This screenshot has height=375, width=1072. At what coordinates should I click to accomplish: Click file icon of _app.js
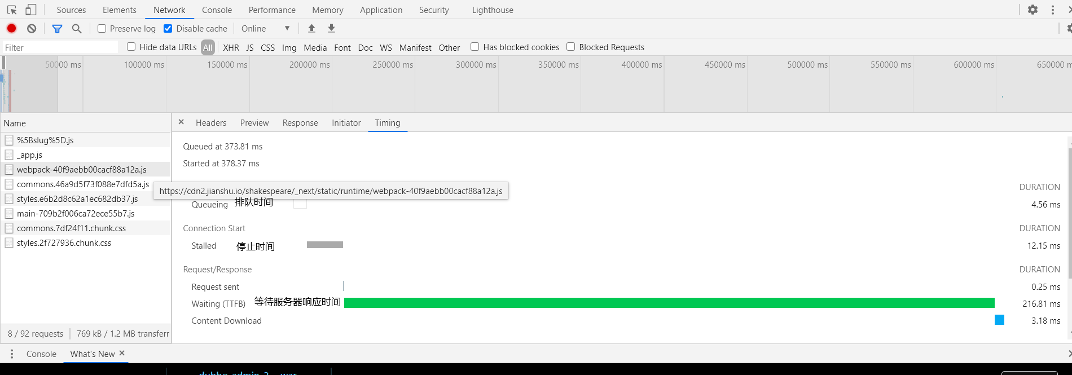point(9,155)
